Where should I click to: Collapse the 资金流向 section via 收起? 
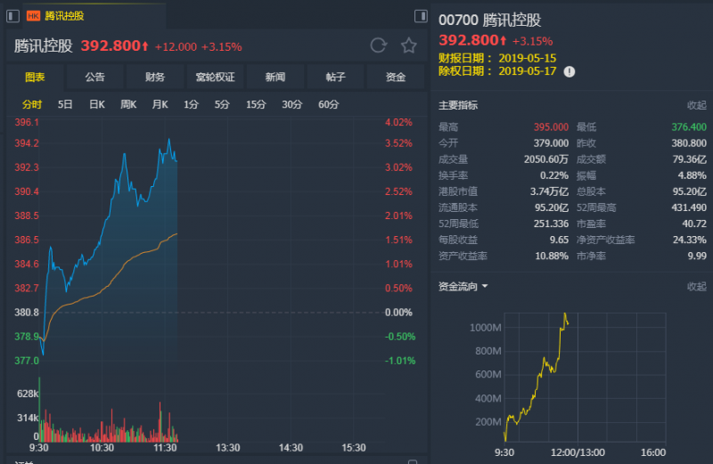coord(696,286)
